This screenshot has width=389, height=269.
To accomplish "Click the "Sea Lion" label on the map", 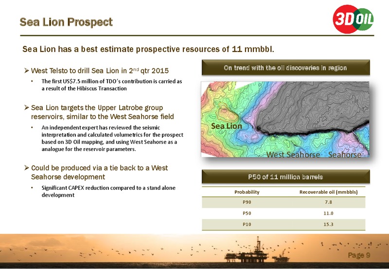I will [x=227, y=126].
